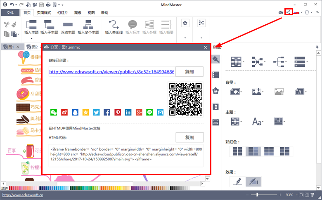Switch to Page Style (页面样式) tab
The height and width of the screenshot is (200, 322).
44,13
